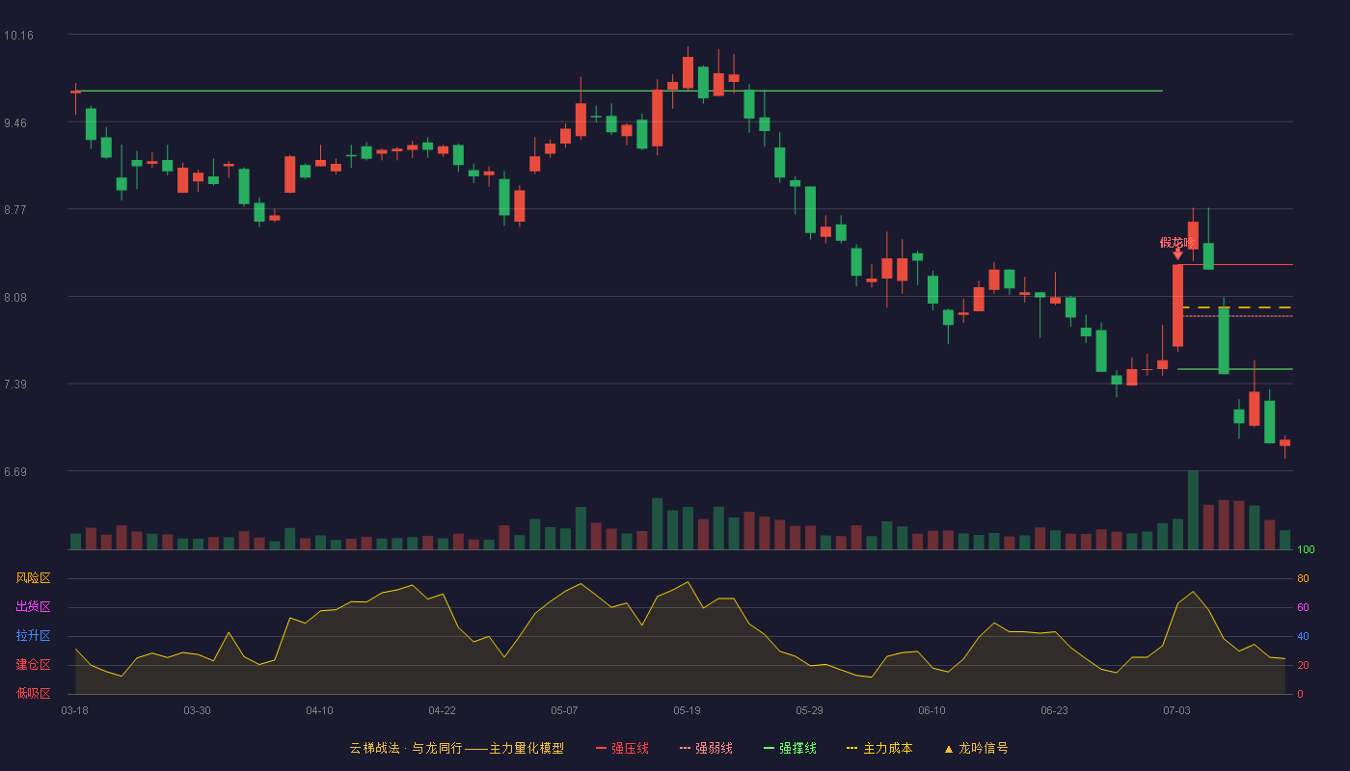This screenshot has width=1350, height=771.
Task: Click the 建仓区 zone label
Action: [33, 665]
